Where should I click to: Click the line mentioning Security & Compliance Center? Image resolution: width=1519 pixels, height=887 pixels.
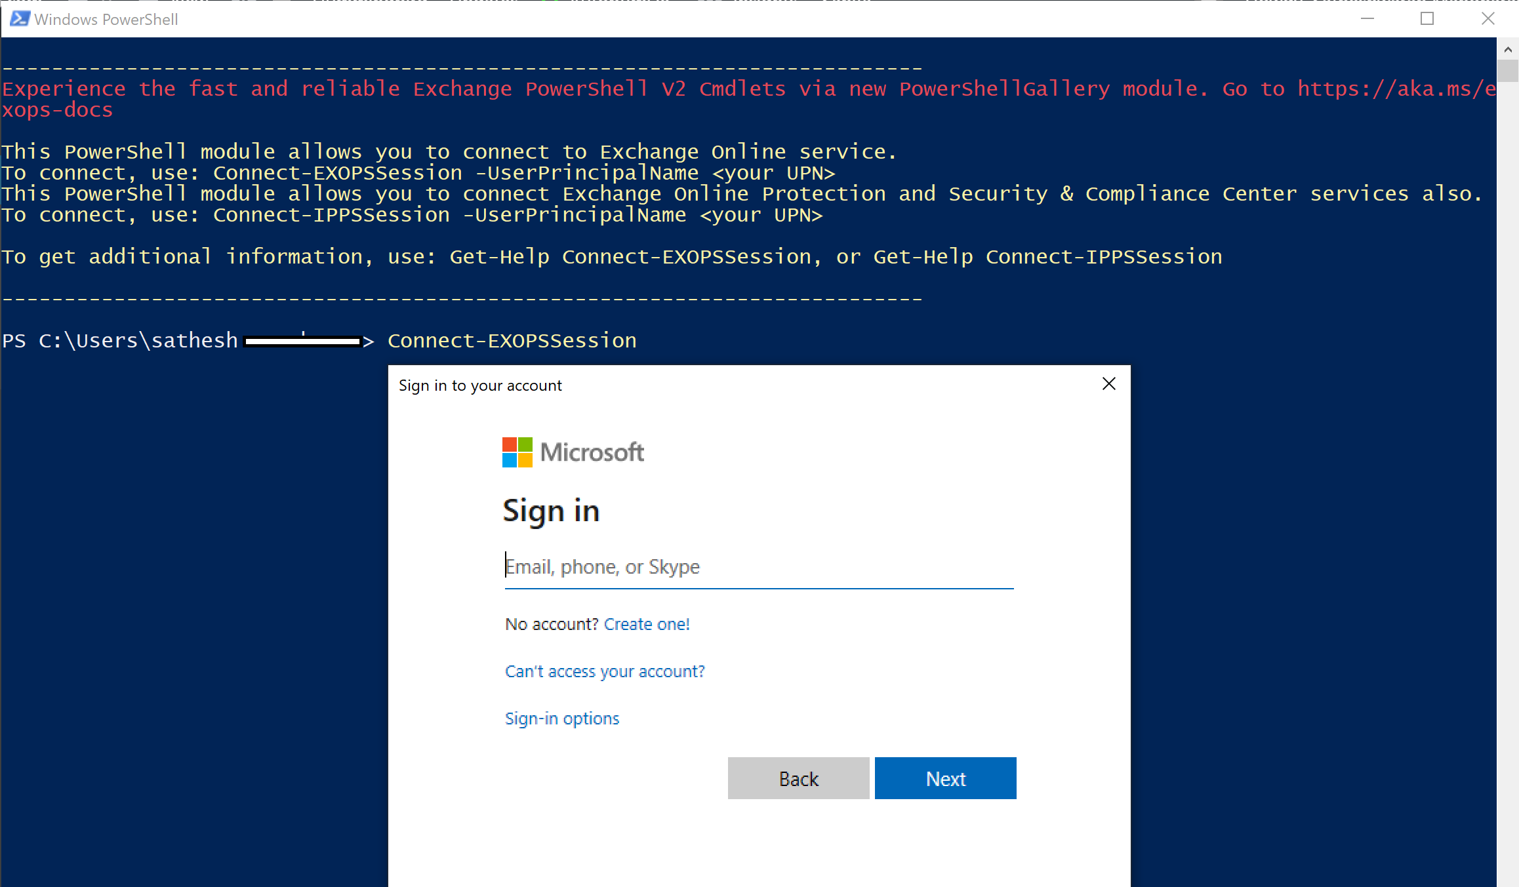[x=741, y=194]
